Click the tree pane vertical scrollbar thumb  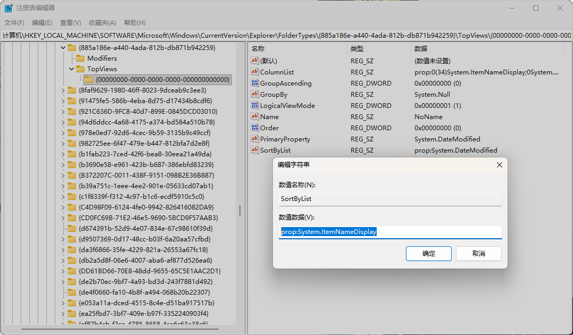[x=240, y=211]
